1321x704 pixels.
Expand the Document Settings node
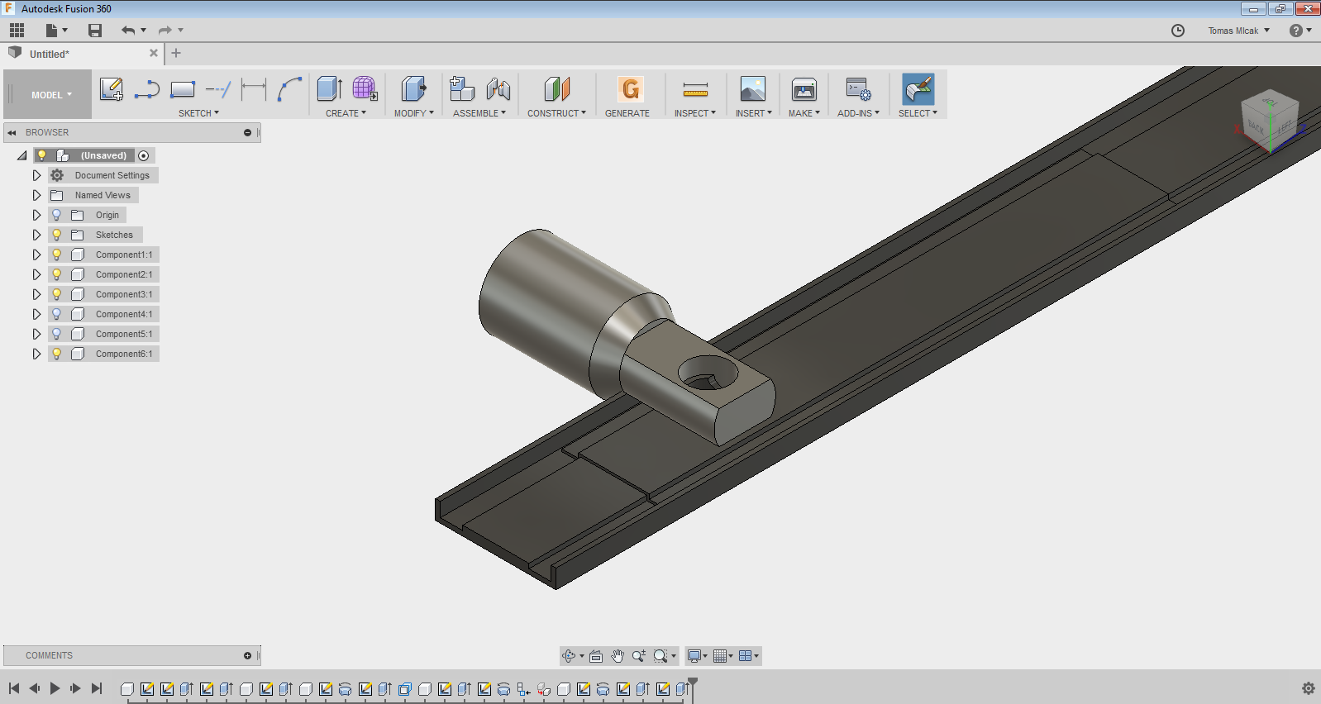click(x=36, y=175)
